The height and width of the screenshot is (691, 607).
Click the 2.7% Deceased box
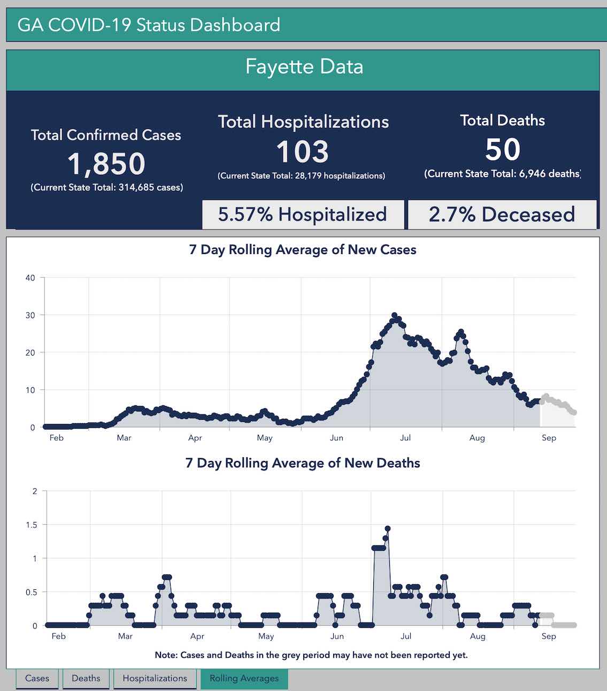tap(502, 214)
